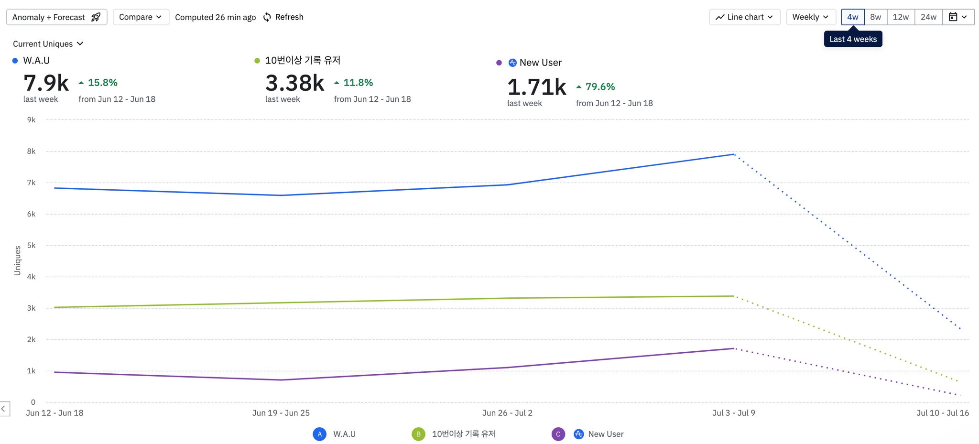Open the Line chart type dropdown
979x444 pixels.
click(745, 17)
